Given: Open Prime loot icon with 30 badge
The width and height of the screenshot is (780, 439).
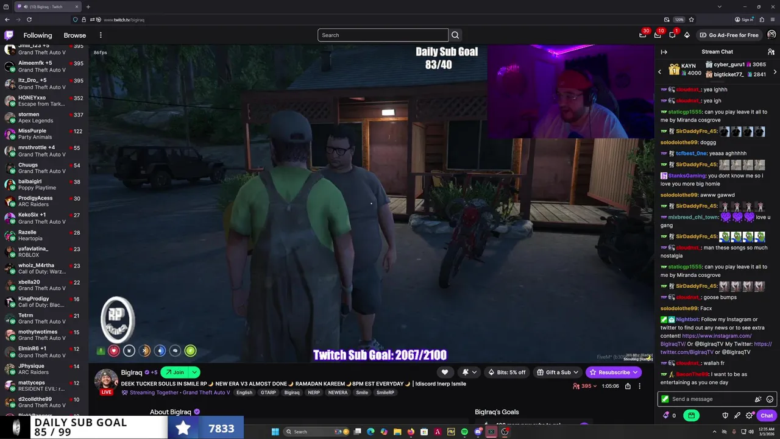Looking at the screenshot, I should 643,35.
